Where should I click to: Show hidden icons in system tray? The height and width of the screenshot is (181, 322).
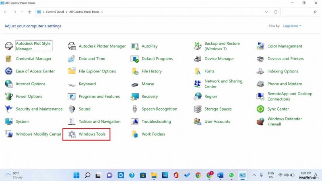254,175
